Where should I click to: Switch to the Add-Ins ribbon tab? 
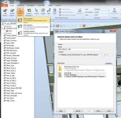click(x=58, y=6)
